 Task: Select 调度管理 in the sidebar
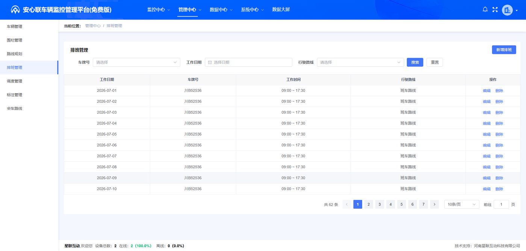[29, 81]
